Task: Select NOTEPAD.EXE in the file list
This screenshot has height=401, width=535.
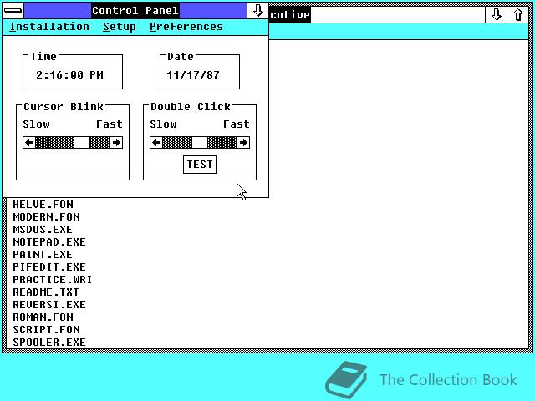Action: point(49,242)
